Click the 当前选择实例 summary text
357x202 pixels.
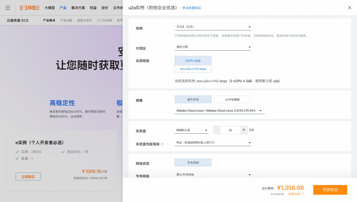click(x=227, y=81)
